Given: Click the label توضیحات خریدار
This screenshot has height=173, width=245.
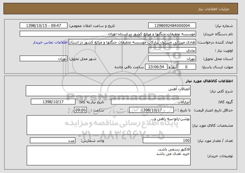Looking at the screenshot, I should (x=220, y=156).
